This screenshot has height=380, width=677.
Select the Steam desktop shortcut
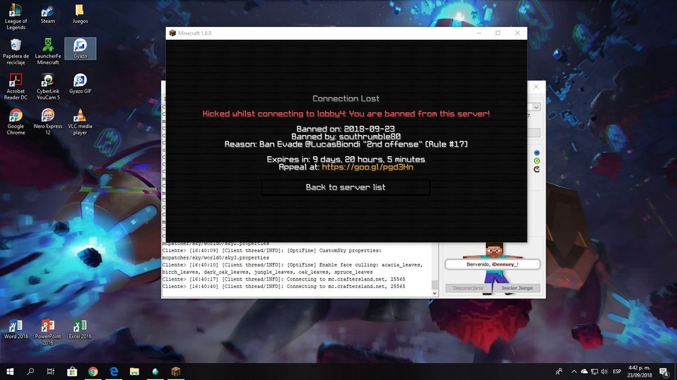tap(48, 14)
